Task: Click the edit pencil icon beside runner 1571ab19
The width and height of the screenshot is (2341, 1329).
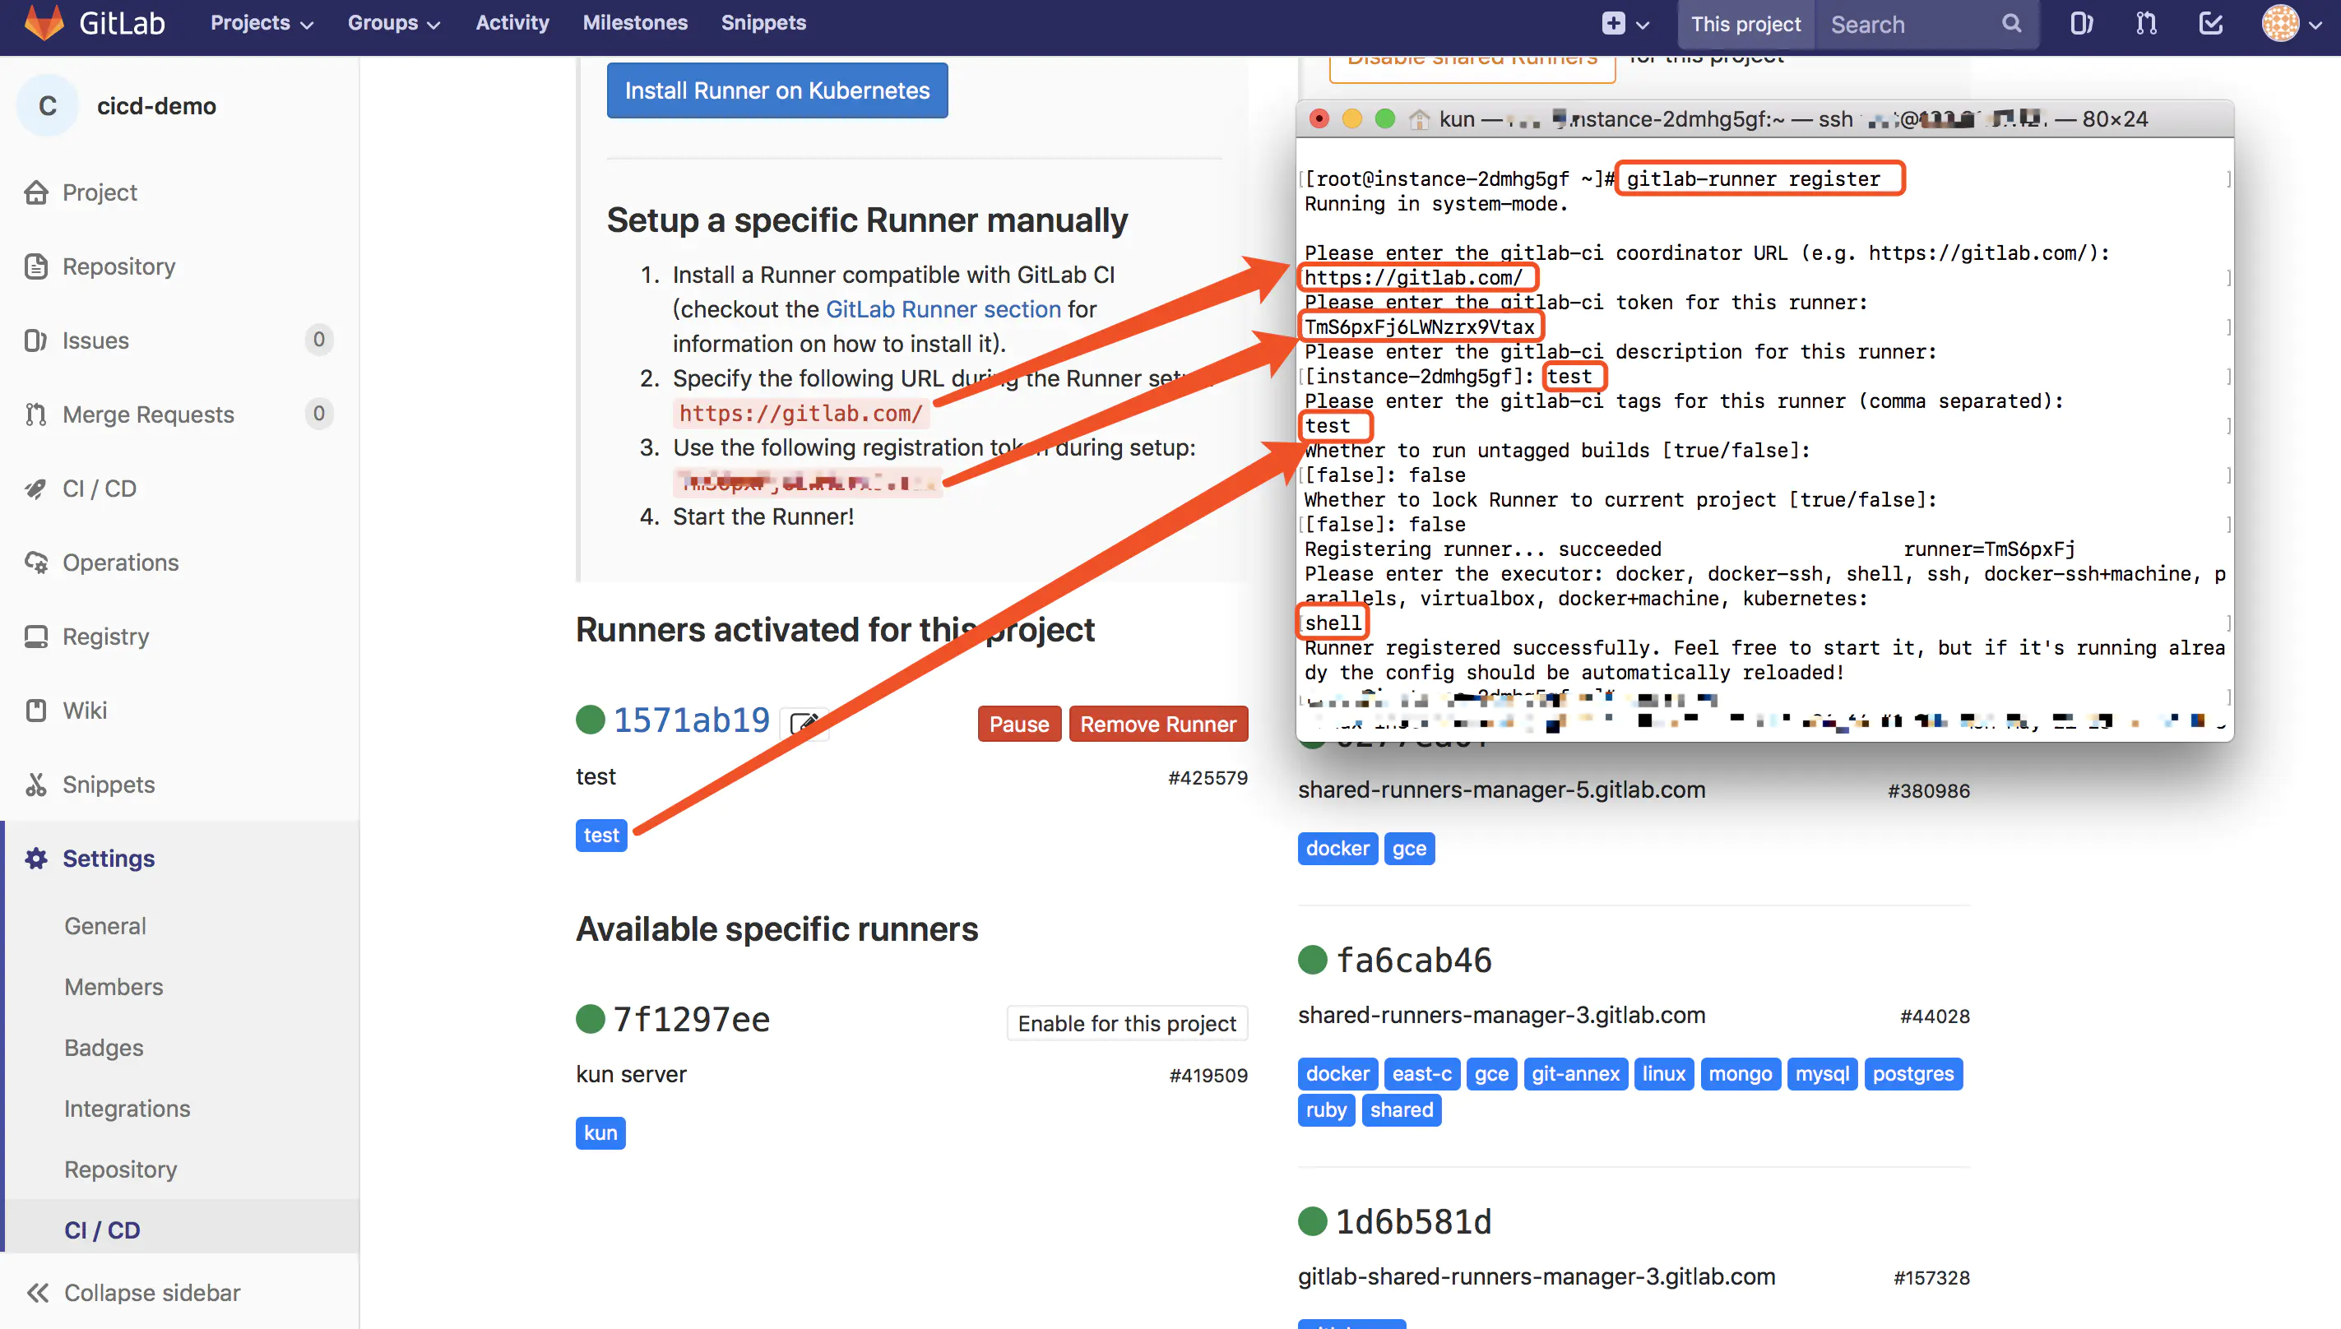Action: (805, 724)
